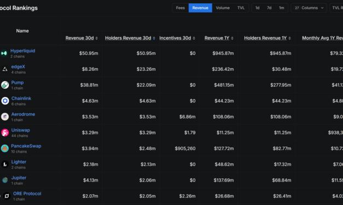
Task: Select the 7d time range
Action: [269, 8]
